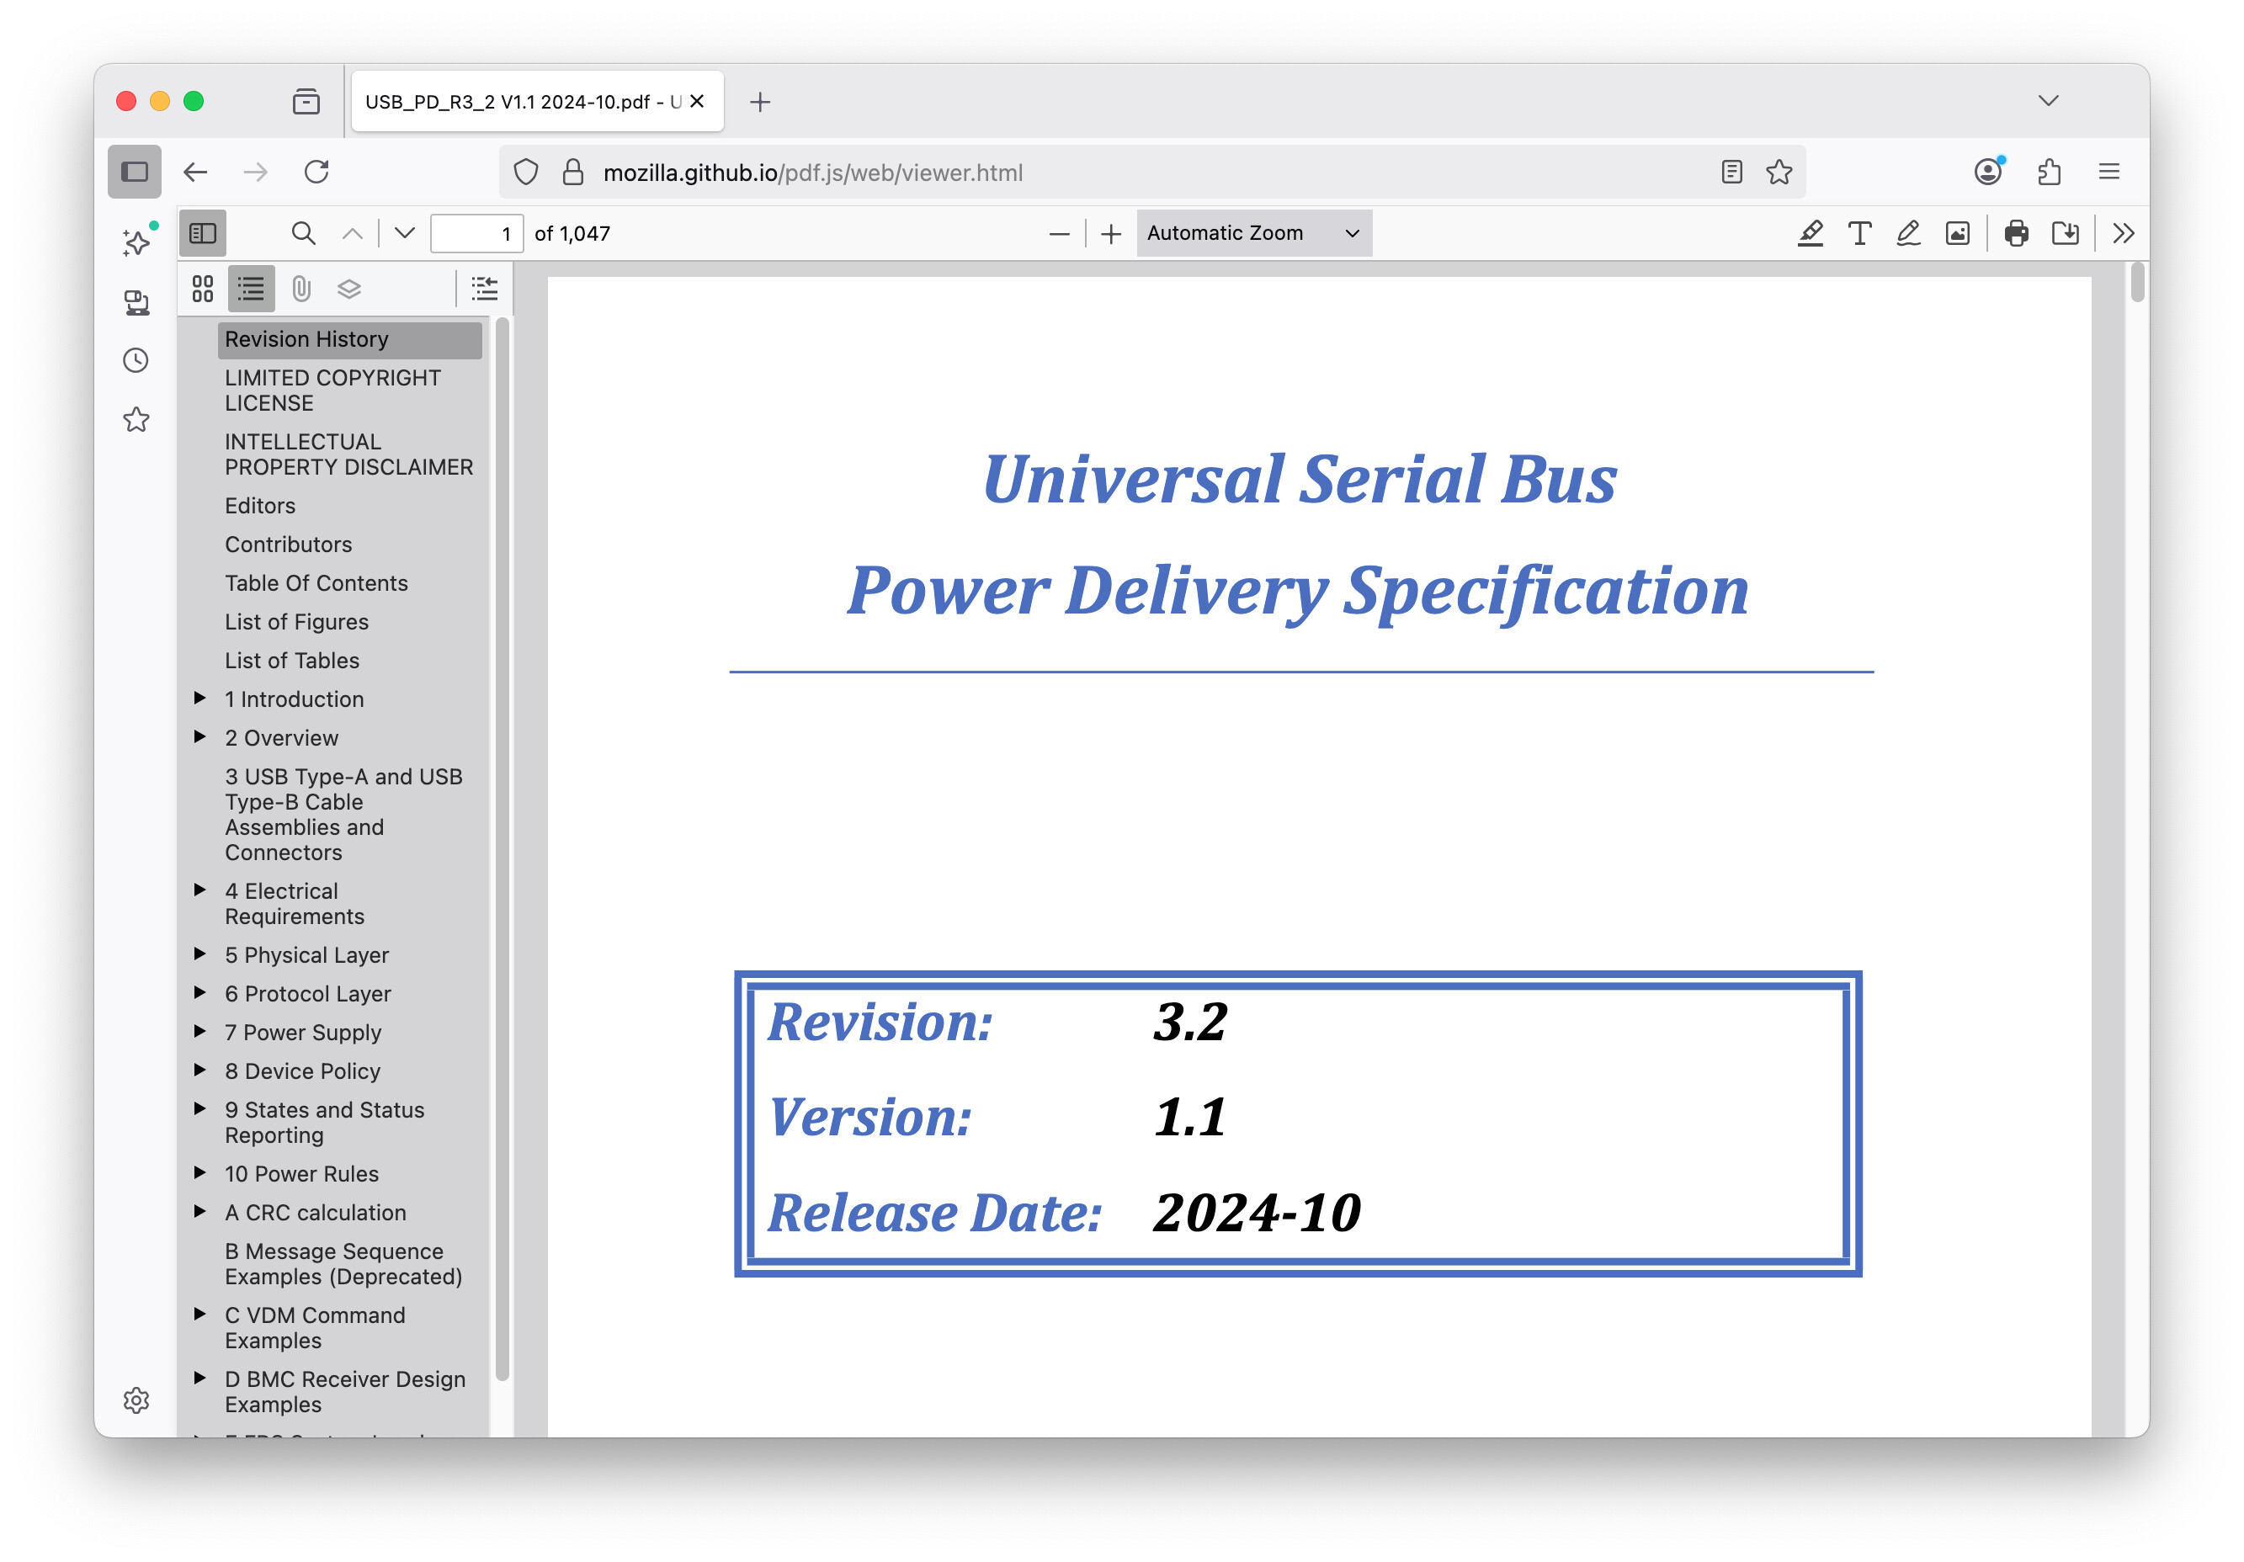
Task: Toggle the Firefox browser sidebar button
Action: pos(135,172)
